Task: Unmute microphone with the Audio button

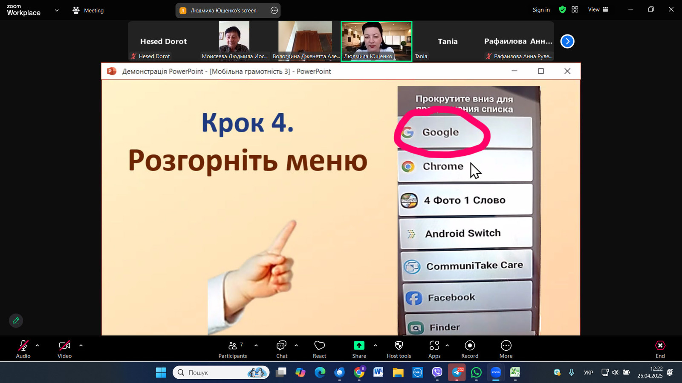Action: (23, 349)
